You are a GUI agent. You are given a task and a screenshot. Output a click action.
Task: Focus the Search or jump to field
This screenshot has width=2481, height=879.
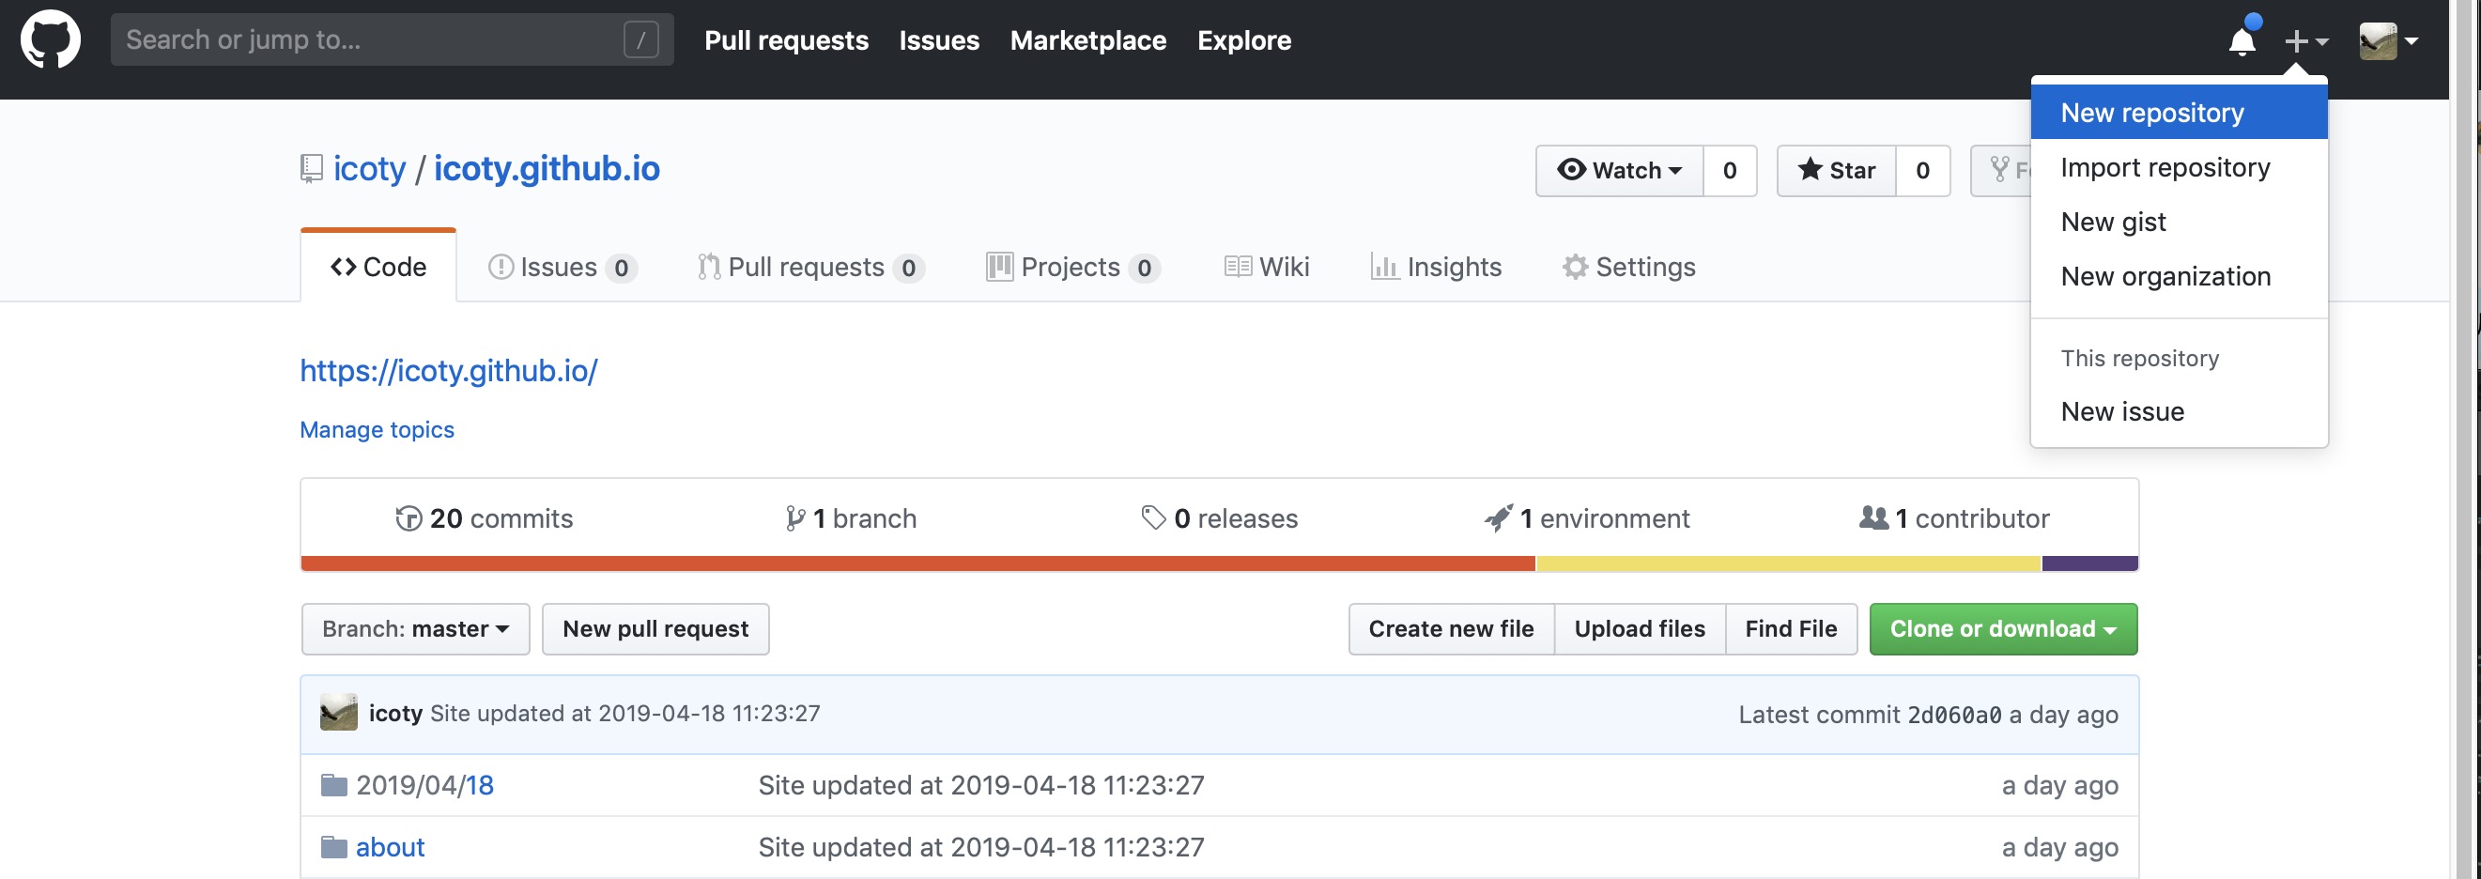392,39
